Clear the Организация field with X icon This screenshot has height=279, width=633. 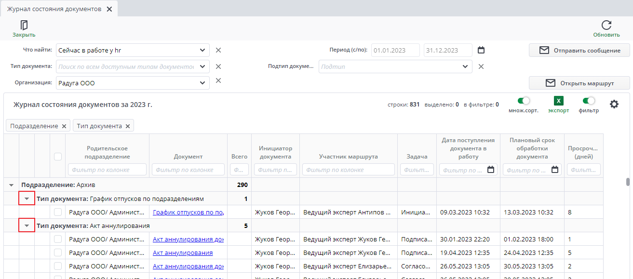tap(218, 81)
